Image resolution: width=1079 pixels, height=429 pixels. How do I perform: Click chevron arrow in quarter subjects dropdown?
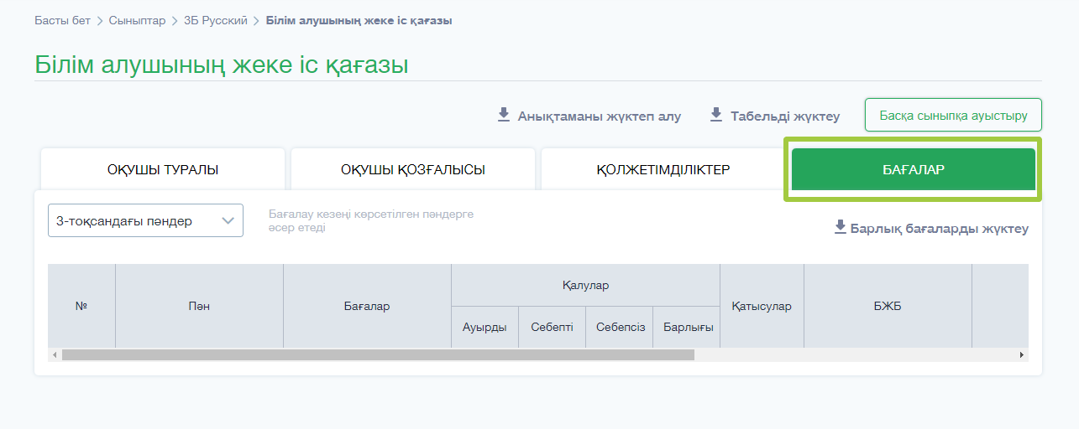[x=228, y=221]
